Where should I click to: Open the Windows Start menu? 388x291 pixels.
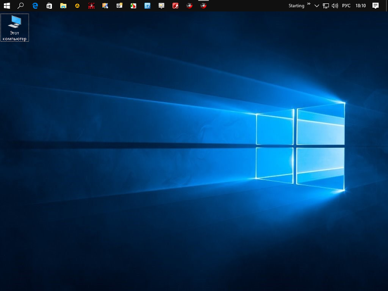tap(7, 5)
